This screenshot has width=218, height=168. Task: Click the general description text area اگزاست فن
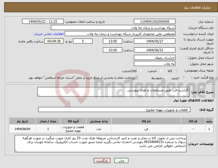point(113,92)
